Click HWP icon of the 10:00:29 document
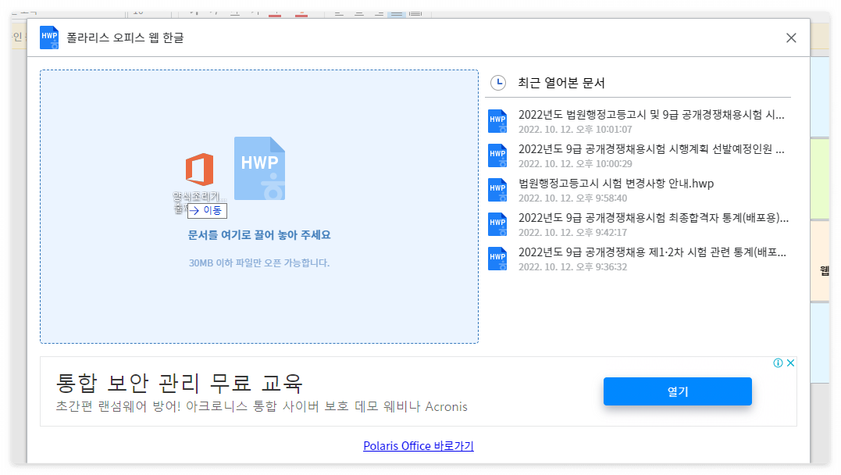 click(497, 155)
